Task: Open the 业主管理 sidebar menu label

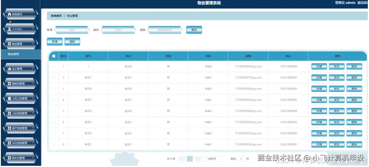Action: point(17,69)
